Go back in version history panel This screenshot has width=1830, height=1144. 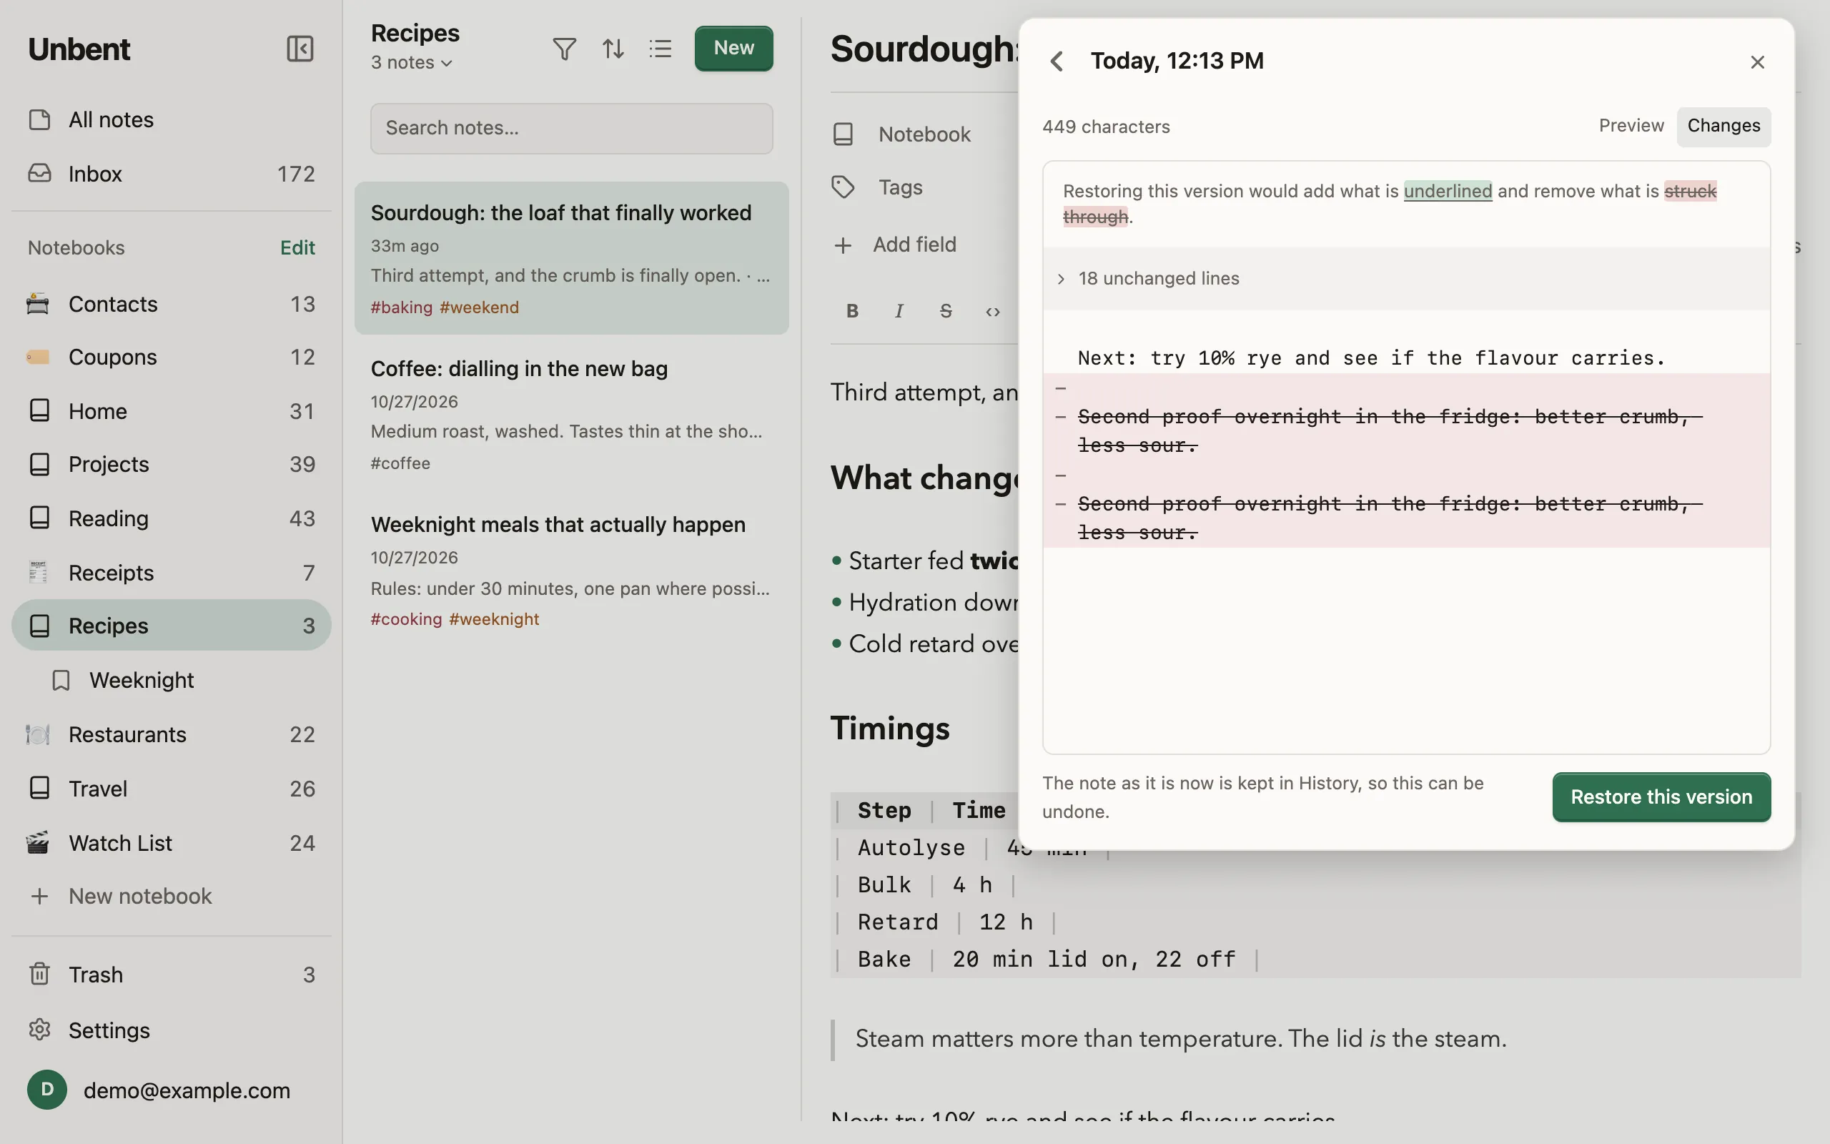click(x=1057, y=61)
